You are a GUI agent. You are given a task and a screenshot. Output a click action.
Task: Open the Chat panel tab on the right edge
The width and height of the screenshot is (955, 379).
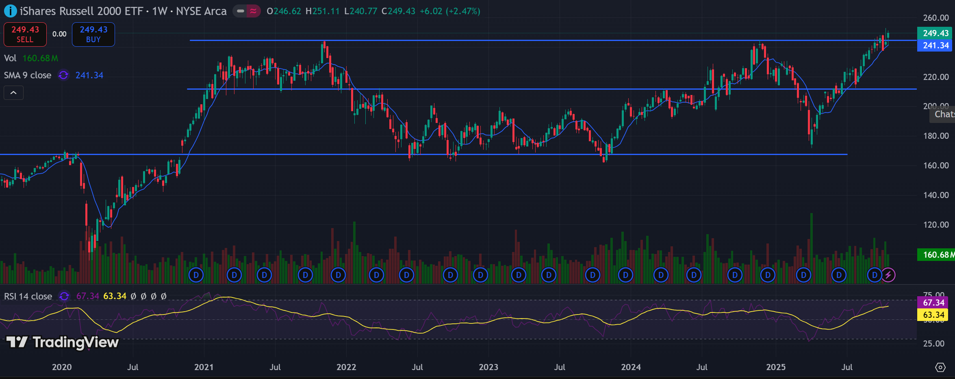943,114
